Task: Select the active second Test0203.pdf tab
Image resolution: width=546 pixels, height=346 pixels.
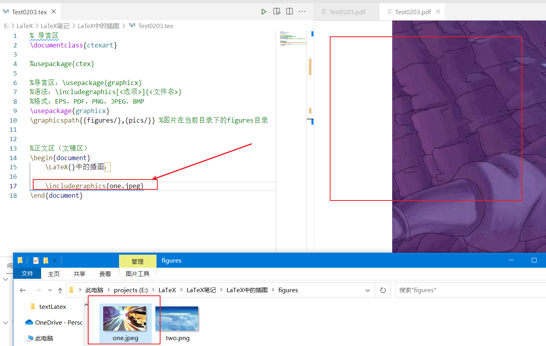Action: pos(413,12)
